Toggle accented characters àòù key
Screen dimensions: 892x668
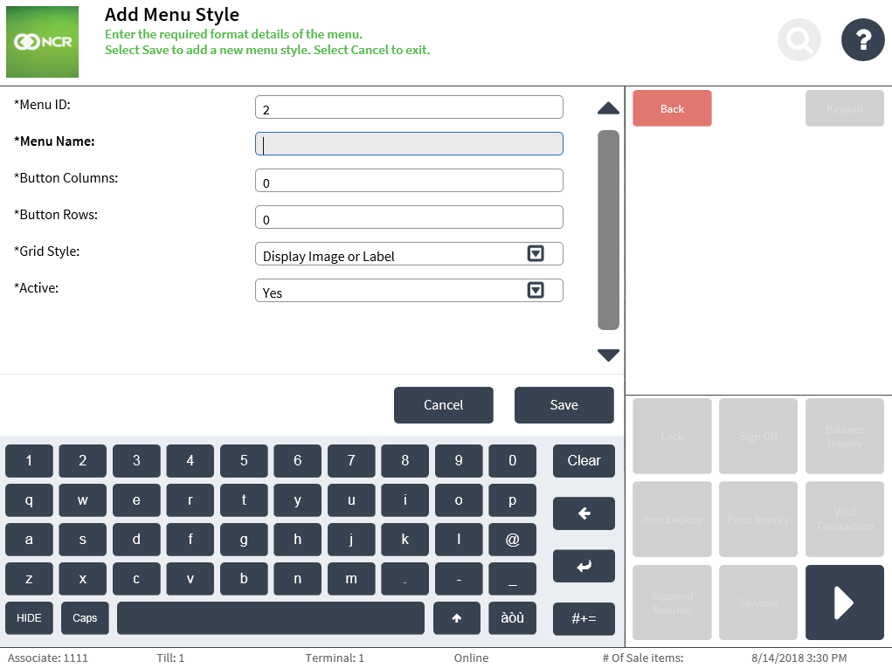512,618
